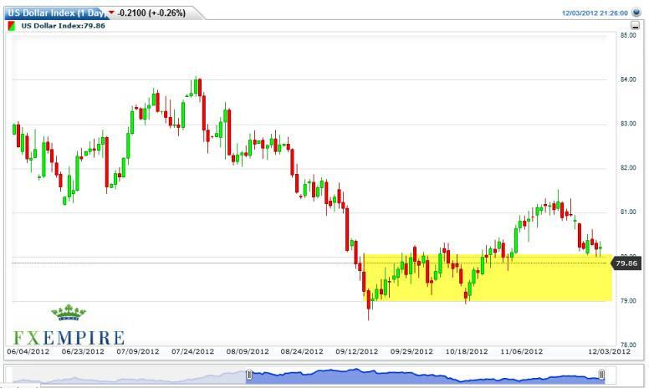Click the 06/23/2012 date axis label

83,351
